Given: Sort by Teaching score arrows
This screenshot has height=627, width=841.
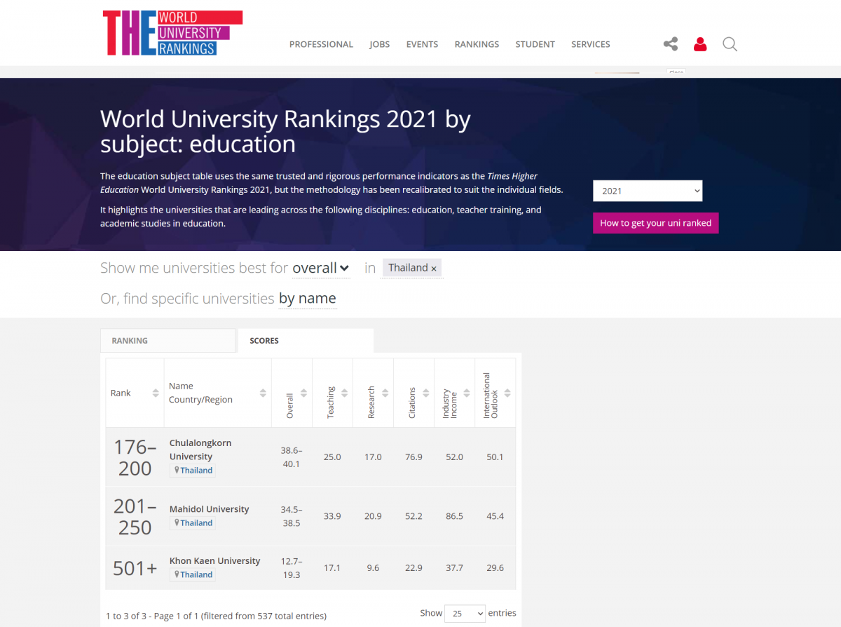Looking at the screenshot, I should [344, 393].
